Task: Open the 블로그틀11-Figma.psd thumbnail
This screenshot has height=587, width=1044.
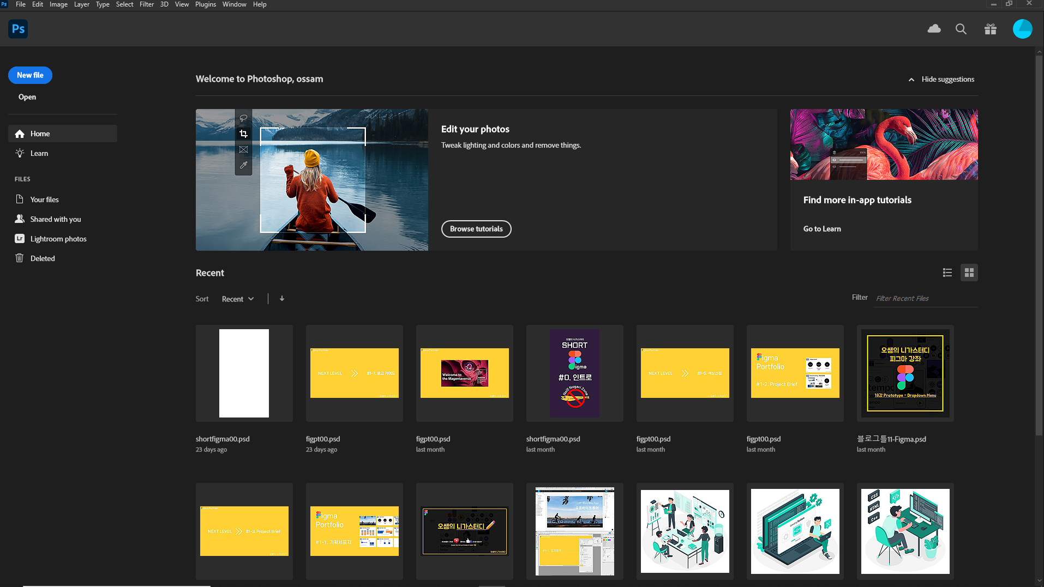Action: (905, 373)
